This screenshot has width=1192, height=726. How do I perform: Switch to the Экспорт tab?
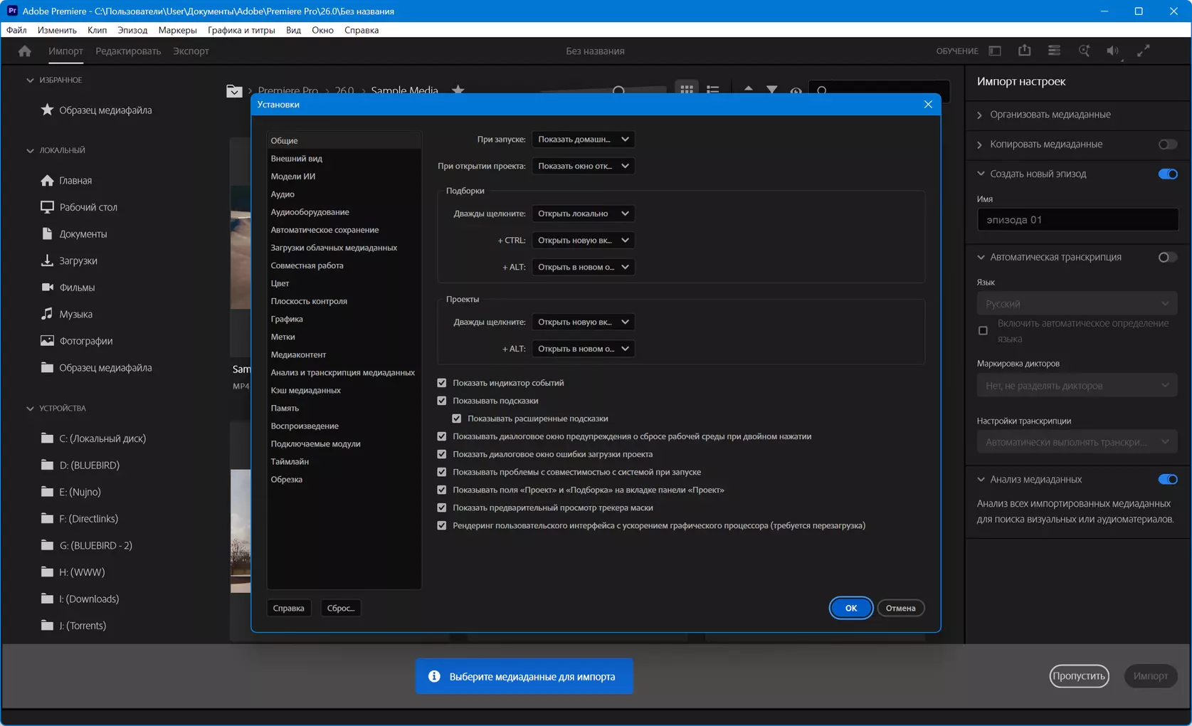pyautogui.click(x=191, y=51)
